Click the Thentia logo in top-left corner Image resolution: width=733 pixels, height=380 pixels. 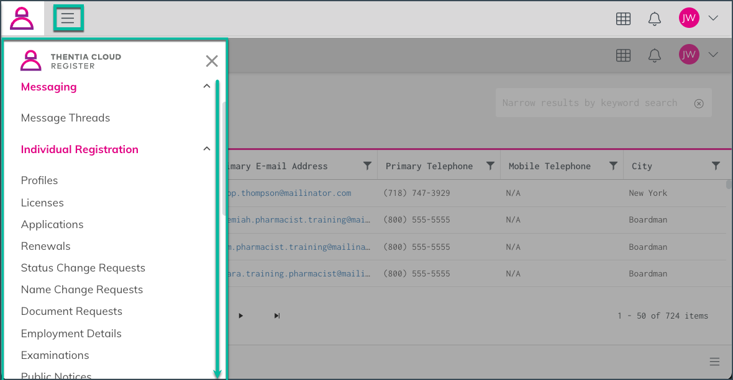click(22, 18)
